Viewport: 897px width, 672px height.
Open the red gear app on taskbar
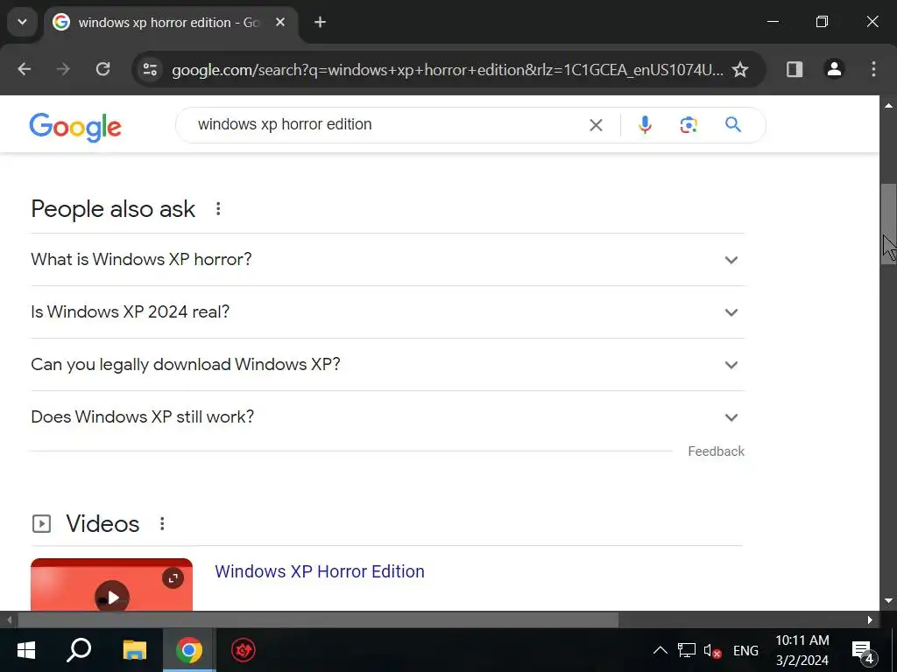[x=244, y=650]
